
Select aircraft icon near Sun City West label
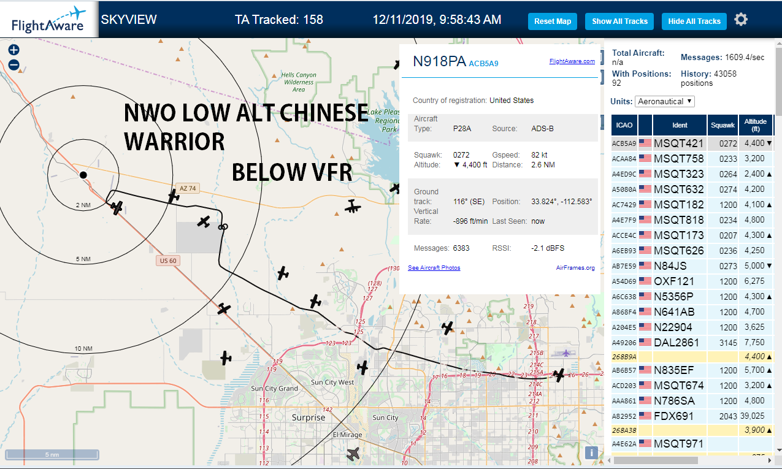click(x=363, y=367)
